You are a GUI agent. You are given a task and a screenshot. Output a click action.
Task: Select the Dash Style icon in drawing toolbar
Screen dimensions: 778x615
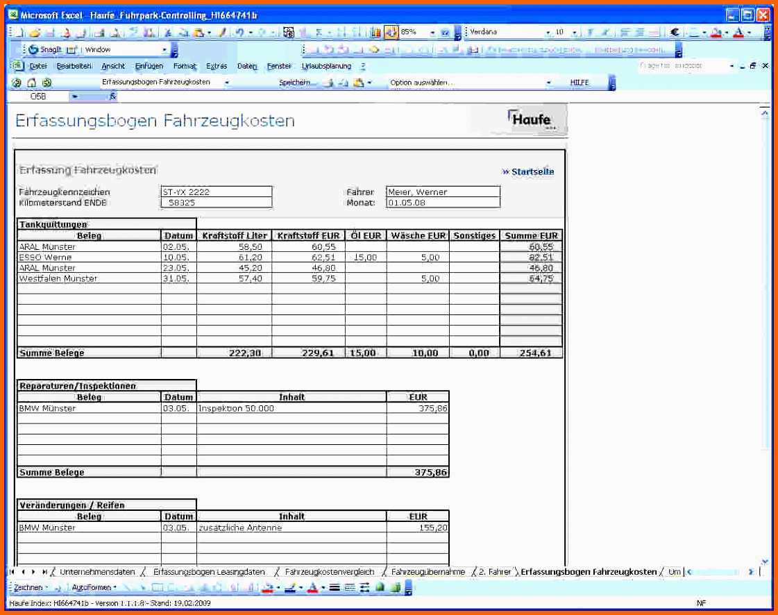pyautogui.click(x=350, y=588)
